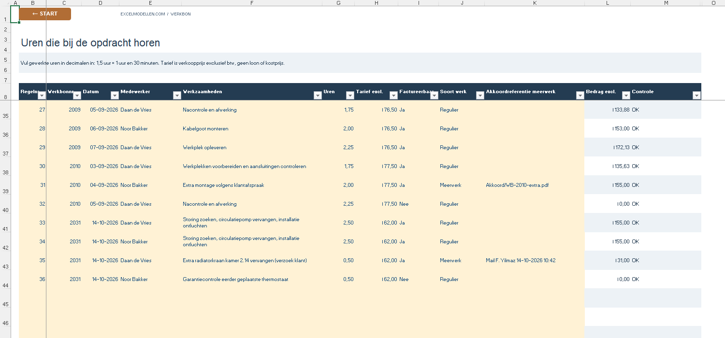The height and width of the screenshot is (338, 725).
Task: Click the START back button
Action: pos(45,14)
